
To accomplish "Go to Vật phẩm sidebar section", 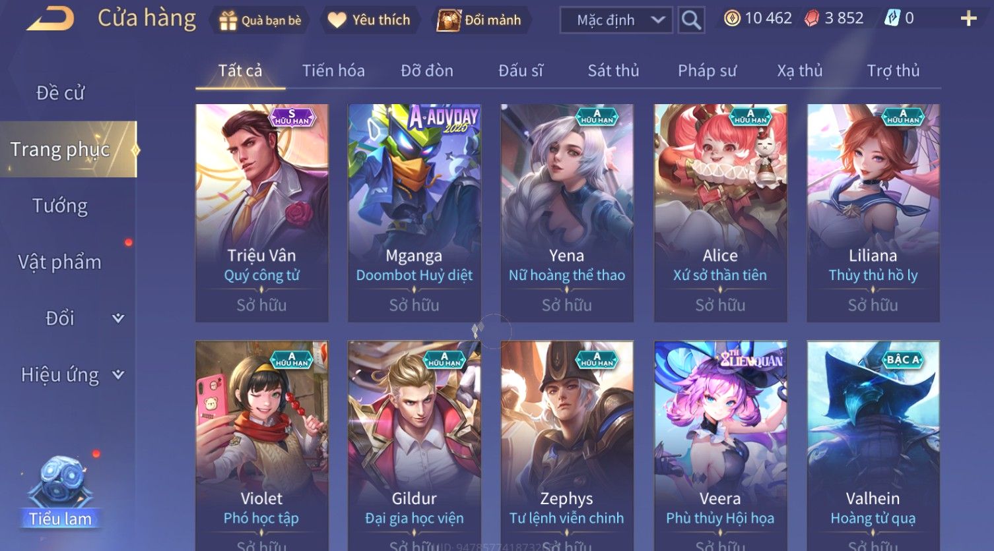I will coord(60,262).
